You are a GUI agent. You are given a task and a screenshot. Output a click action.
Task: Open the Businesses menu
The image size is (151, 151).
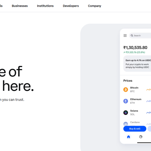click(20, 6)
